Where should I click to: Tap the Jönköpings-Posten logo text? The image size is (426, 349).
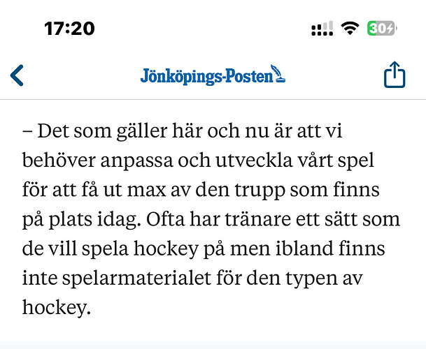[206, 77]
